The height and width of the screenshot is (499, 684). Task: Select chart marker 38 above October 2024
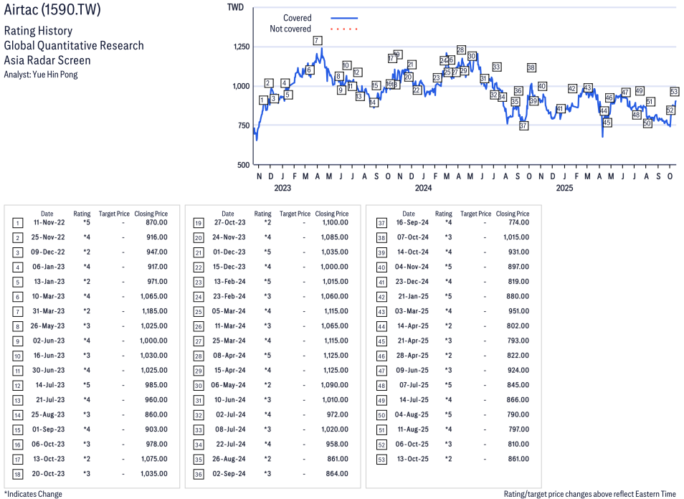tap(531, 67)
